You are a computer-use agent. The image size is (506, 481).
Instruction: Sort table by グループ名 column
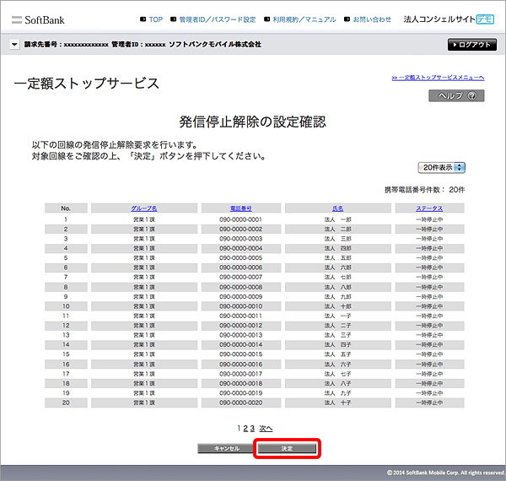[144, 208]
